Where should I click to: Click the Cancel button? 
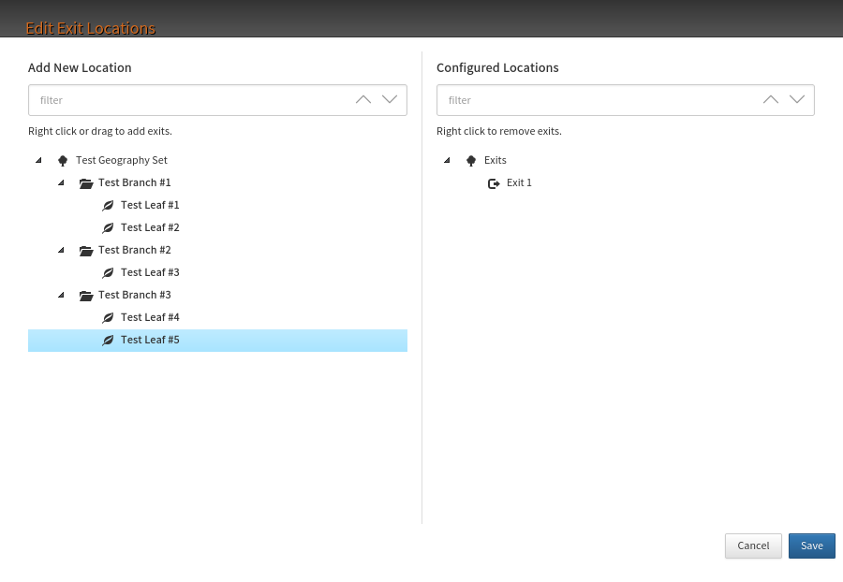[753, 546]
